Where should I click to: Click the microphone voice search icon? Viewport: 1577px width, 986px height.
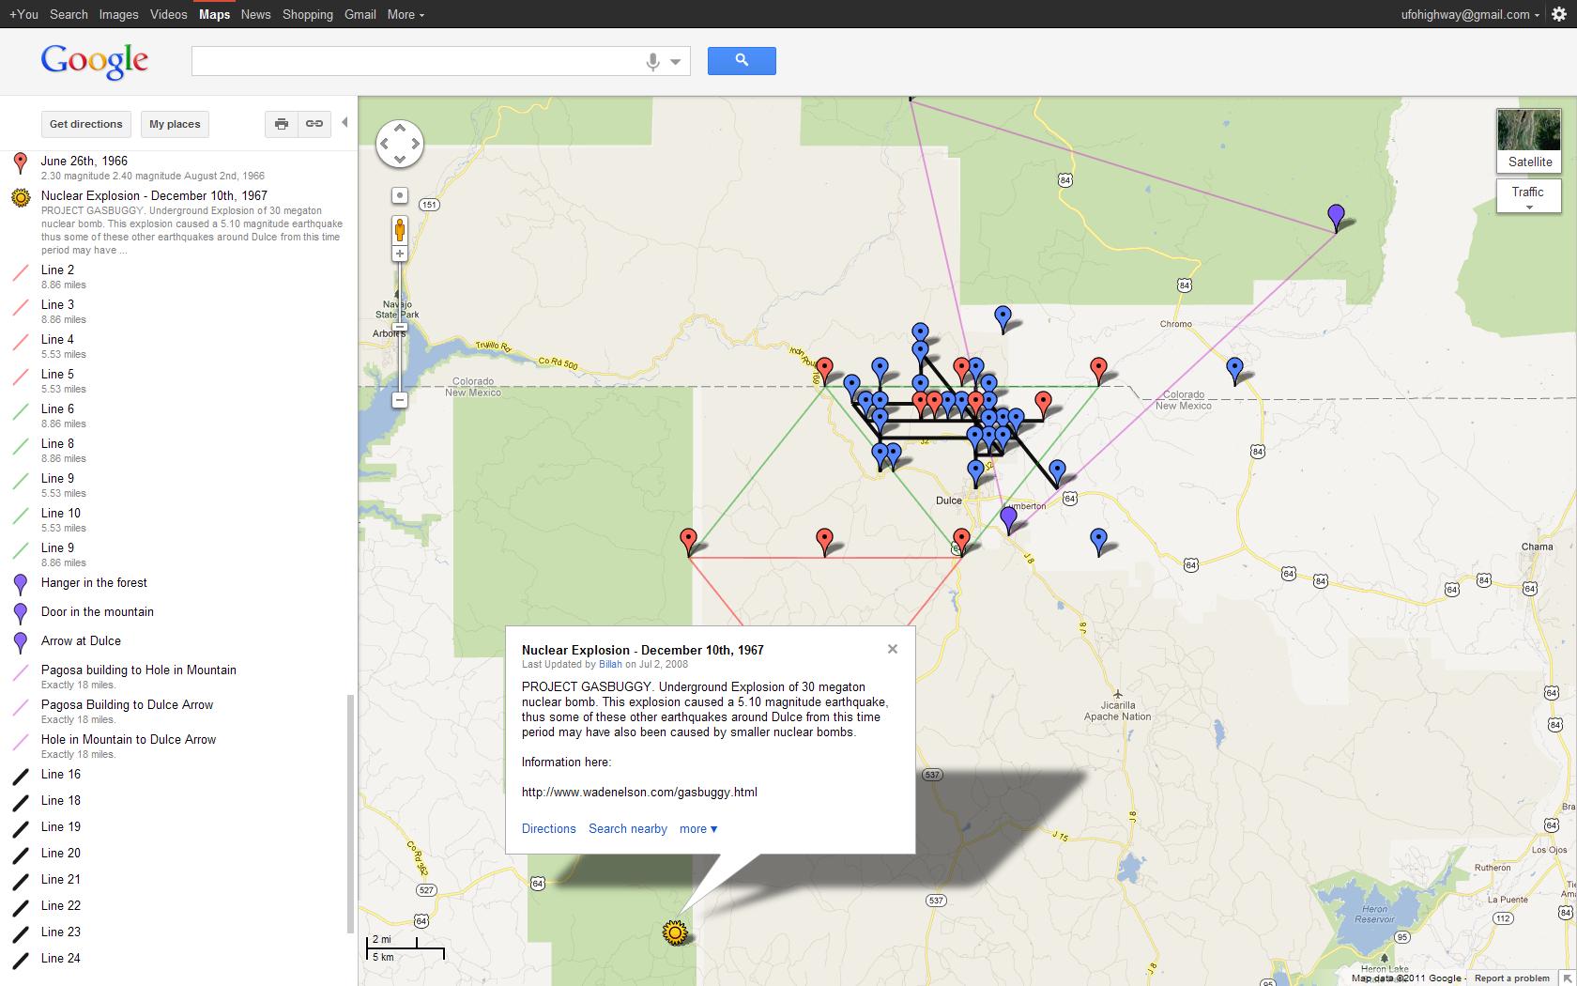point(652,62)
